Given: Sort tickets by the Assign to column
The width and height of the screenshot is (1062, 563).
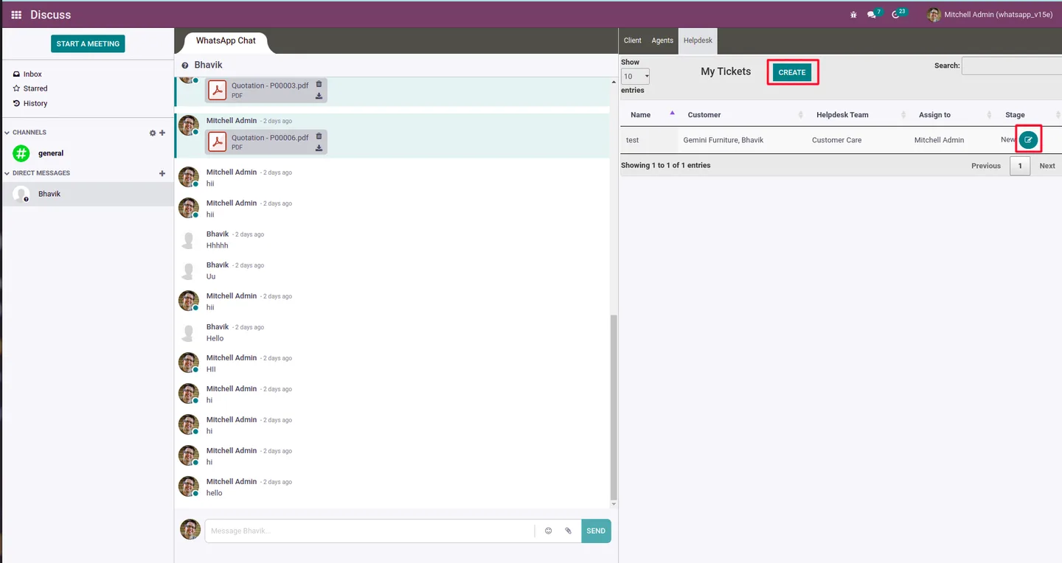Looking at the screenshot, I should (953, 115).
